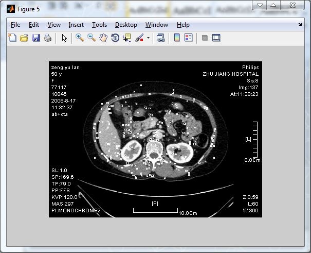Screen dimensions: 311x253
Task: Click the '10.0Cm' scale label
Action: click(x=188, y=213)
